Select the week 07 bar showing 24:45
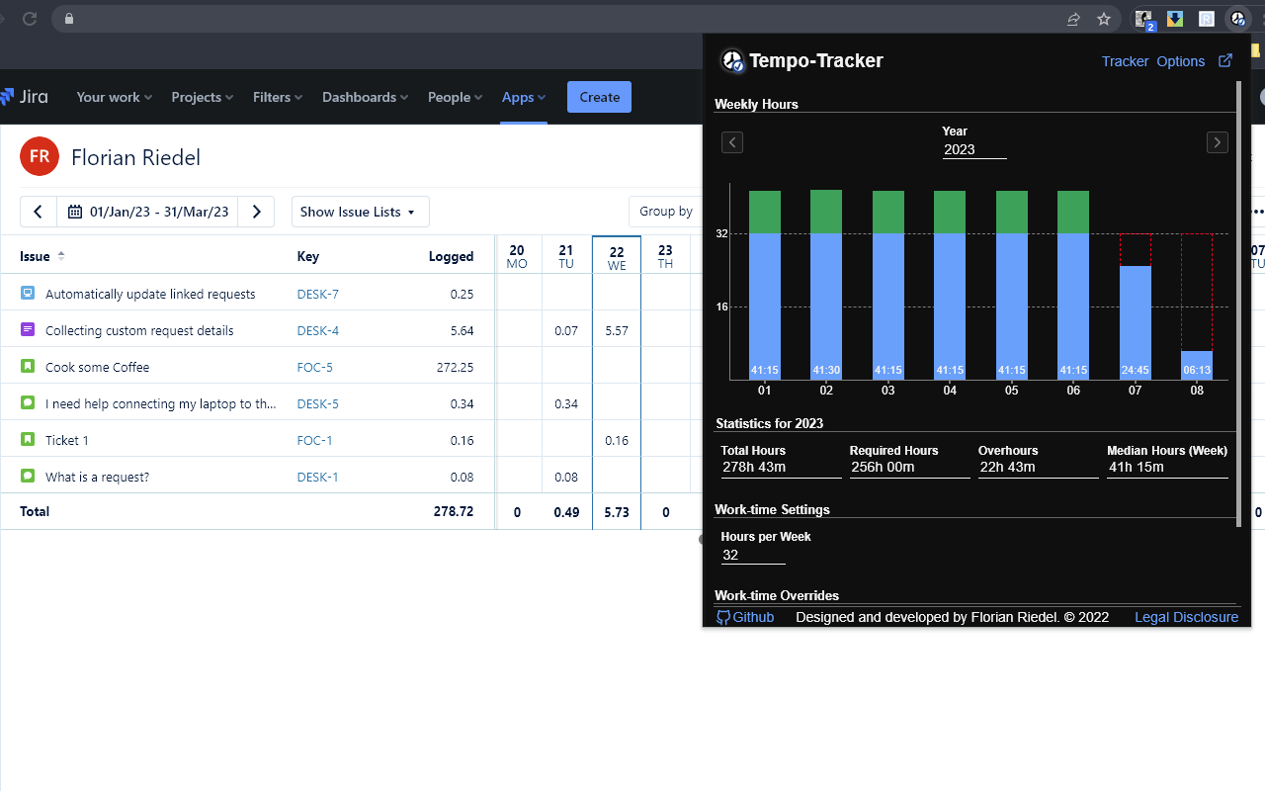Viewport: 1265px width, 791px height. coord(1135,322)
